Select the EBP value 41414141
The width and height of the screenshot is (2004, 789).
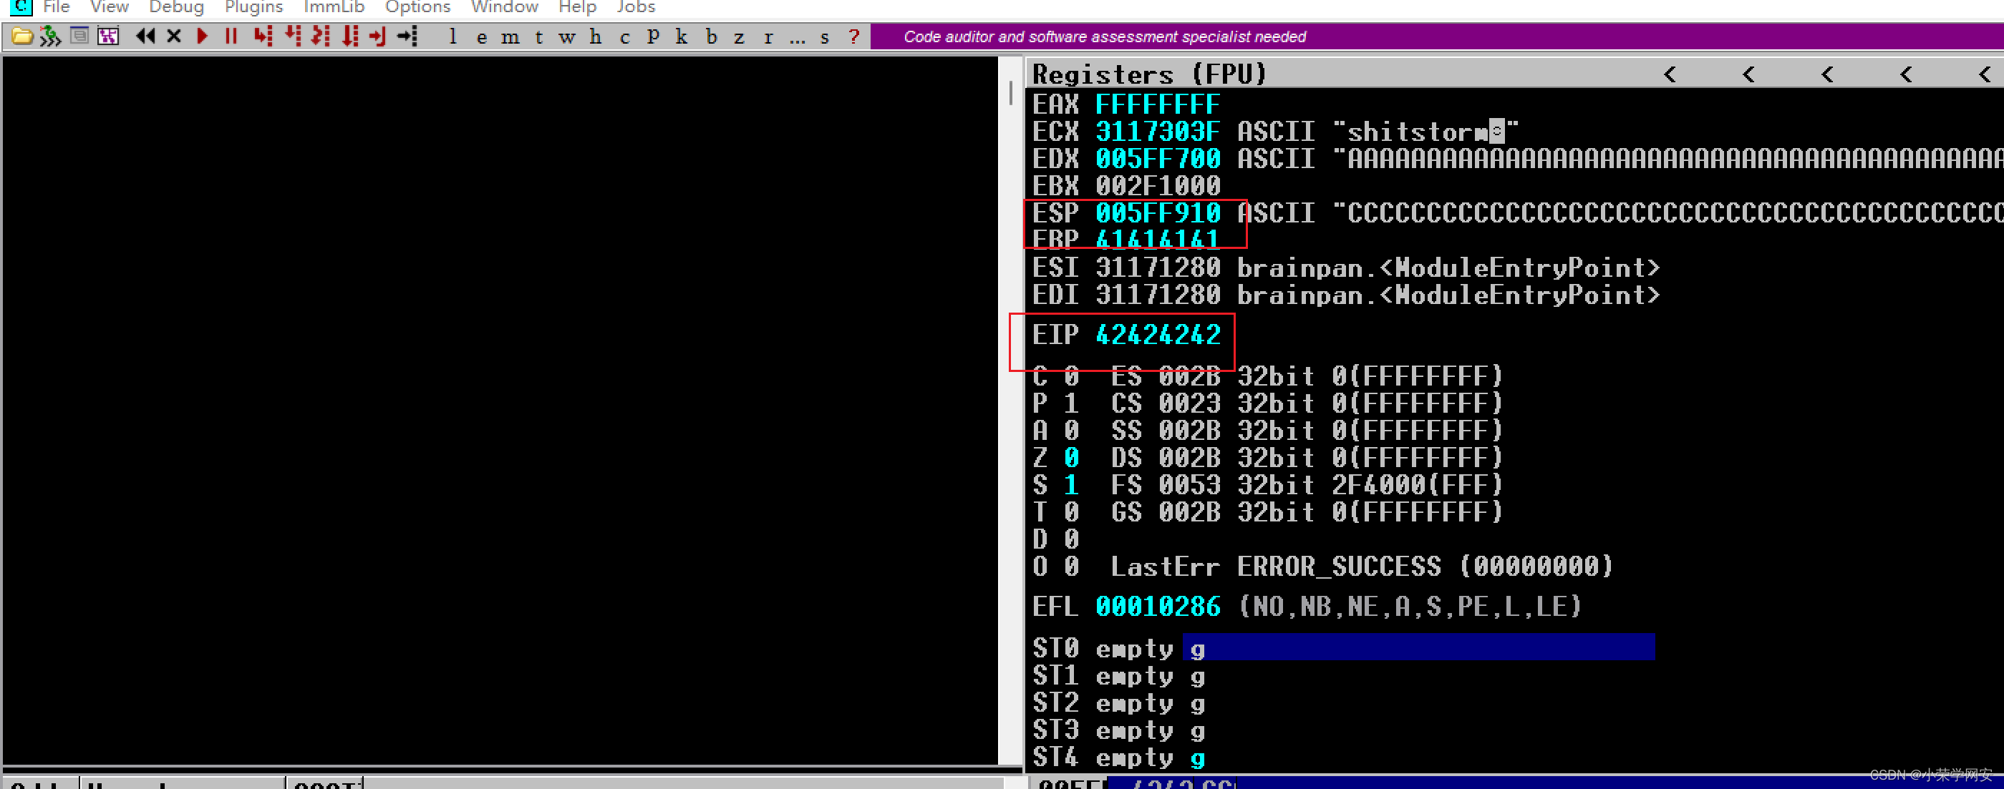(x=1158, y=240)
